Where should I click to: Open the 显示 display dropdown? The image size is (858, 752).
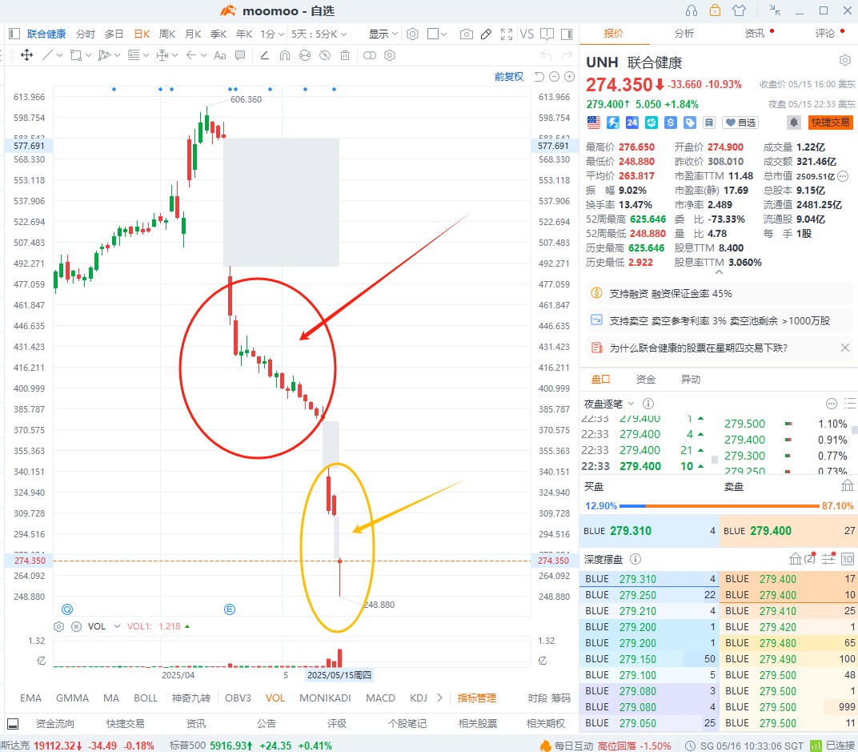[x=383, y=34]
